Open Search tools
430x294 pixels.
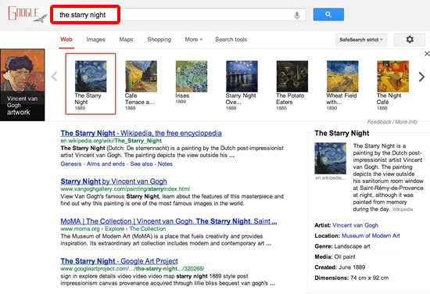click(231, 40)
